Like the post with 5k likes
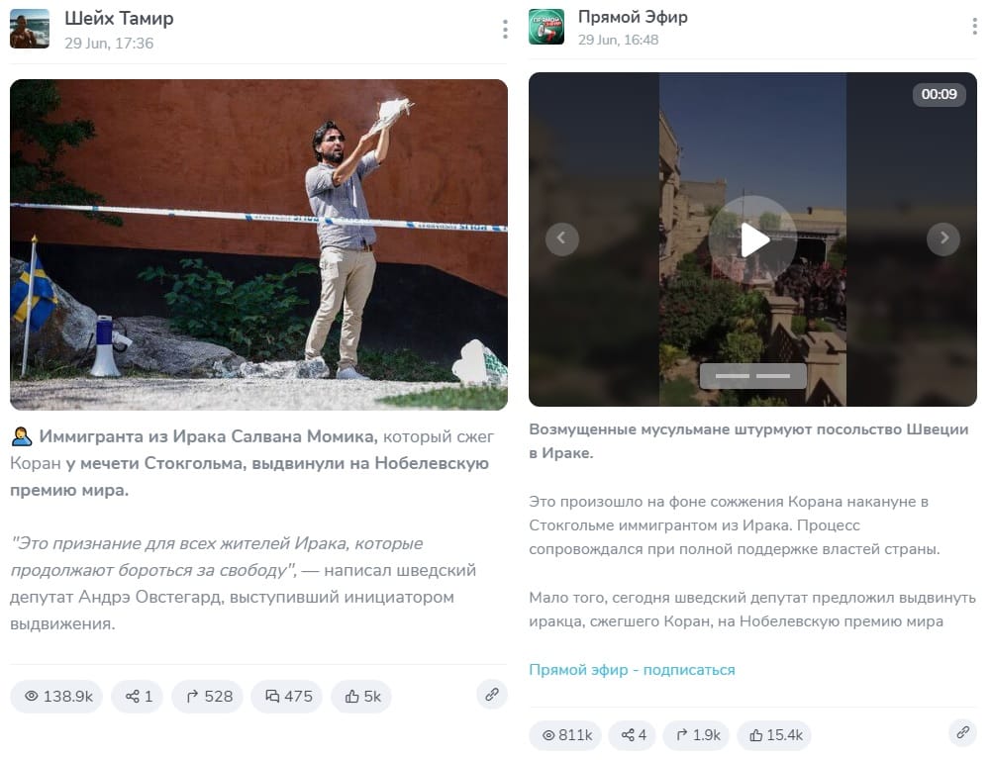 pos(361,696)
